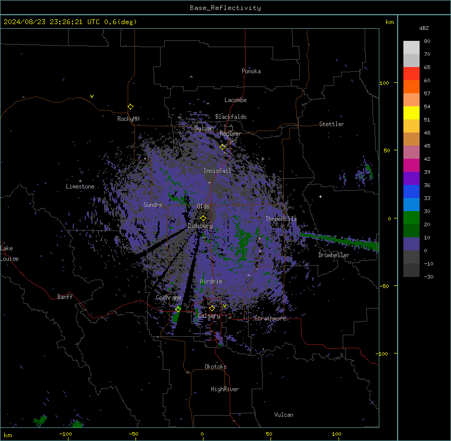
Task: Click the Okotoks town label
Action: tap(216, 367)
